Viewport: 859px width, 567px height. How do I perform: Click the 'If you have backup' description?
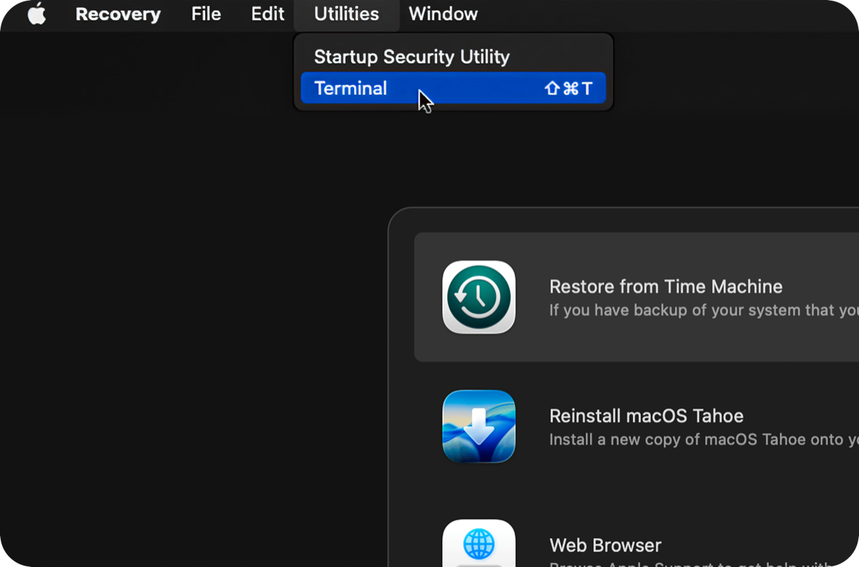click(704, 310)
